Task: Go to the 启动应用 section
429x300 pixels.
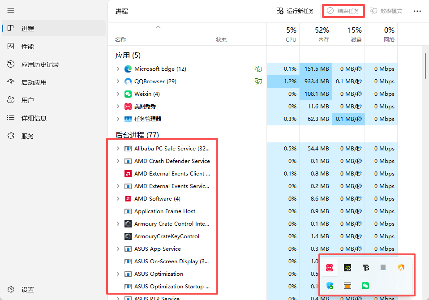Action: (34, 82)
